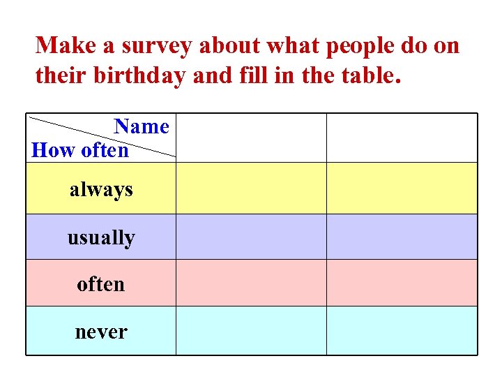Click the cyan "never" row middle cell
Viewport: 502px width, 377px height.
point(251,331)
